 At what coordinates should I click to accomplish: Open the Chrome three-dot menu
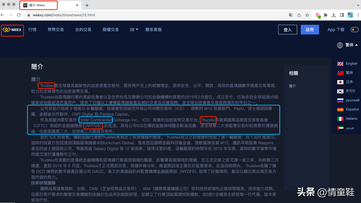pos(359,15)
